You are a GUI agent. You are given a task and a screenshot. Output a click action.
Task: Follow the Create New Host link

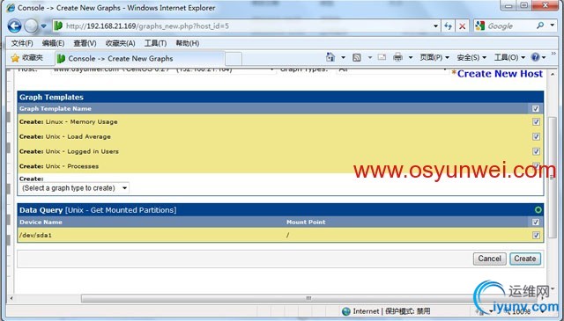coord(500,74)
